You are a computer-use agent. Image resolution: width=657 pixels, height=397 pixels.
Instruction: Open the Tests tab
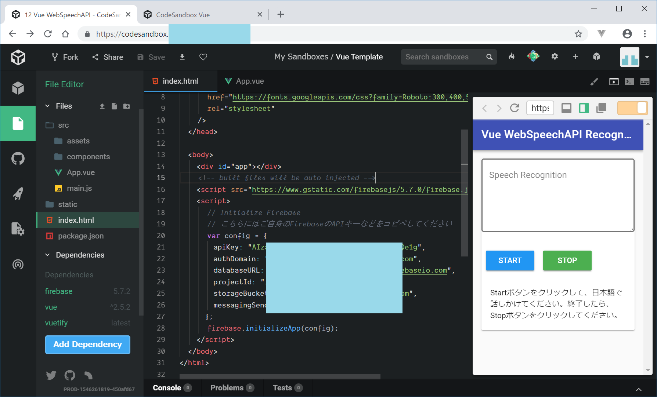pyautogui.click(x=288, y=388)
